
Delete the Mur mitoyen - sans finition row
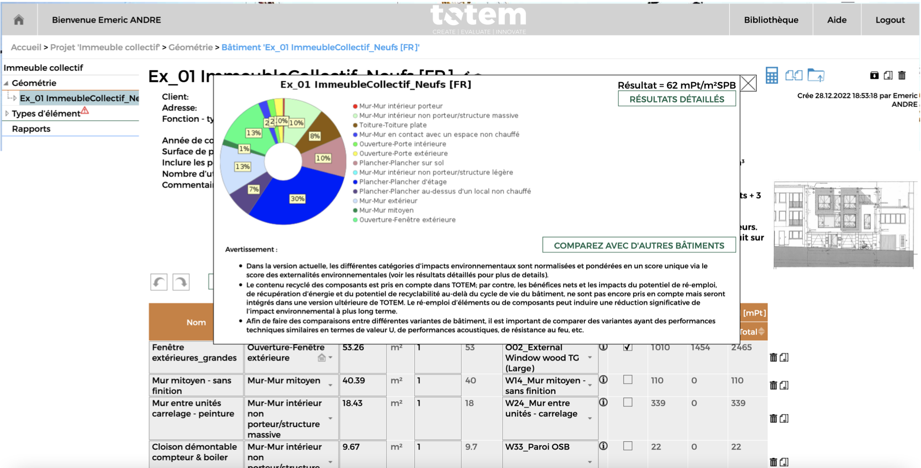tap(773, 385)
